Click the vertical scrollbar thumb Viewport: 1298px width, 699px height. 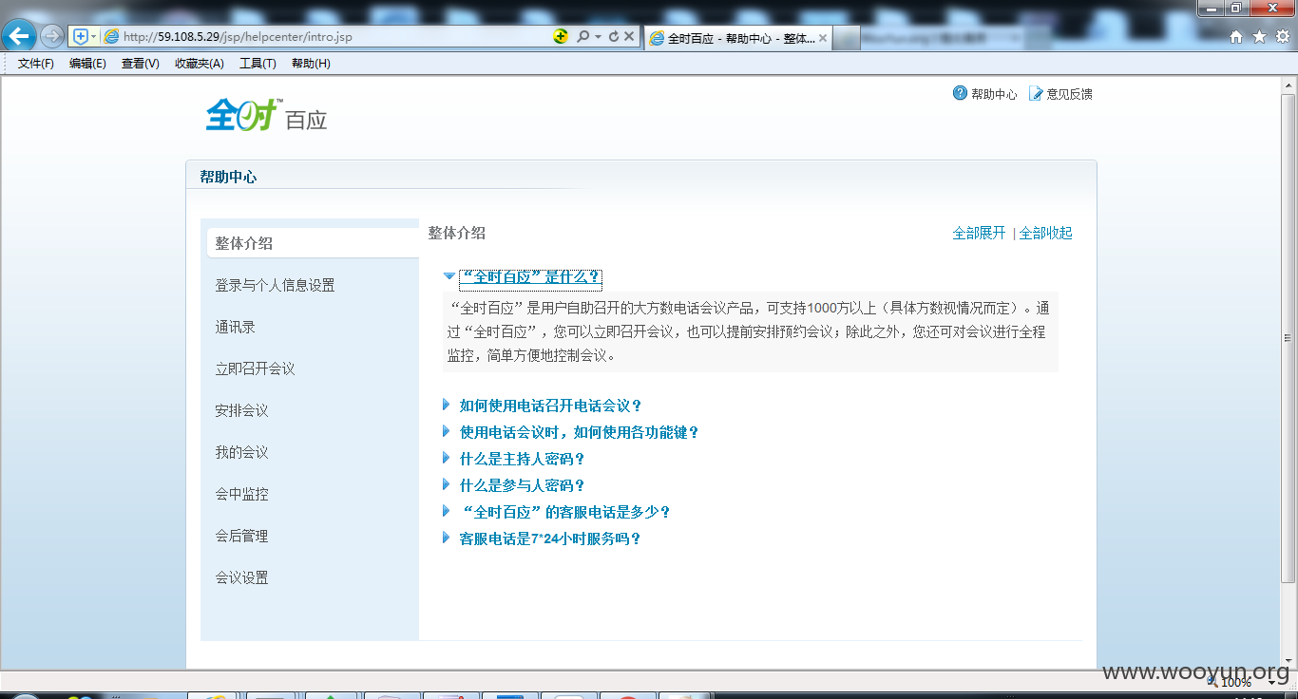point(1288,338)
